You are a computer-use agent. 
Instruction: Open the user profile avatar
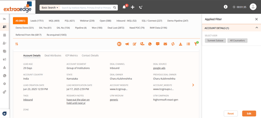click(x=253, y=7)
